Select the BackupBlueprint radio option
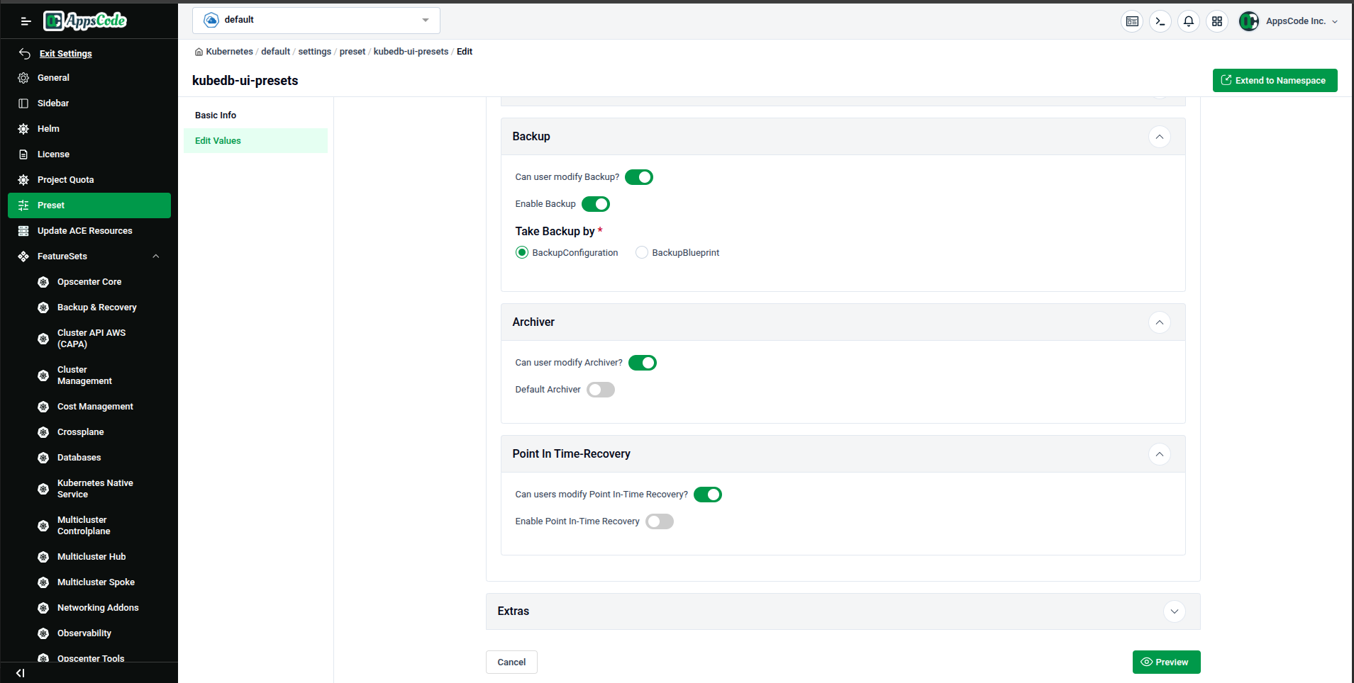Viewport: 1354px width, 683px height. (641, 252)
